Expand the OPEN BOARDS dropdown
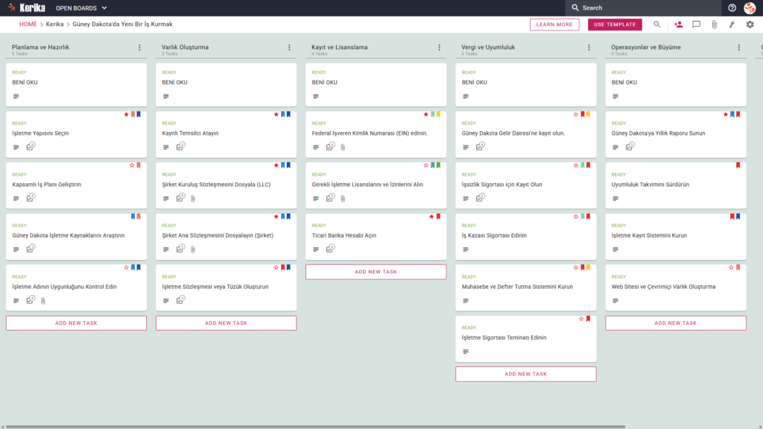 [81, 7]
